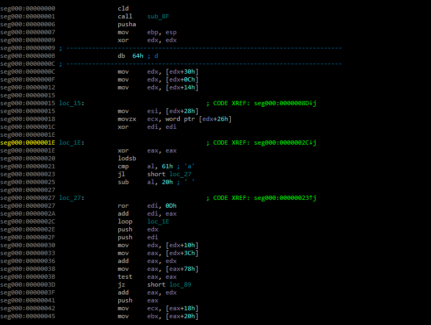Click the 0Dh rotate constant

click(171, 206)
